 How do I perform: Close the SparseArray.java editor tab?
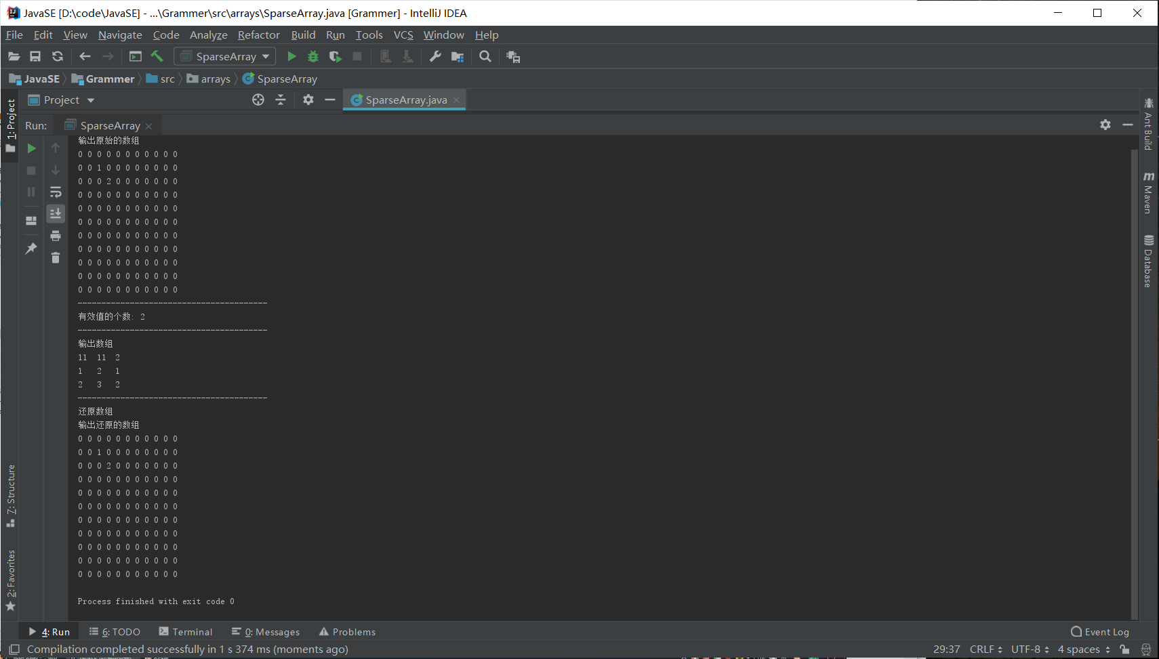pyautogui.click(x=457, y=100)
